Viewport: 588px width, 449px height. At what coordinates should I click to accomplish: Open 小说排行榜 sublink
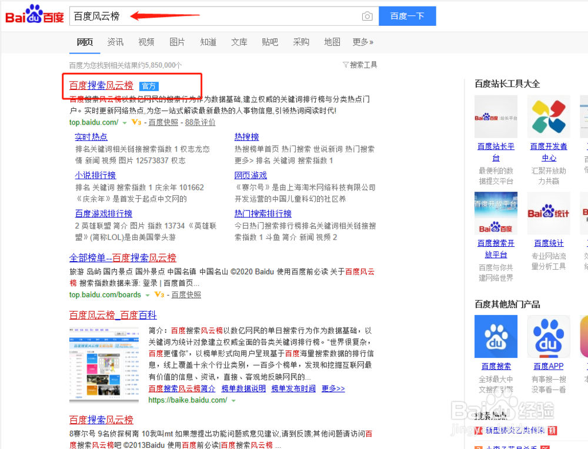click(x=95, y=175)
